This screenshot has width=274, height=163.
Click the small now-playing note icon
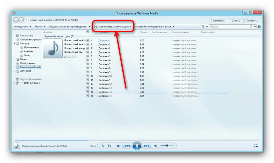(x=17, y=146)
